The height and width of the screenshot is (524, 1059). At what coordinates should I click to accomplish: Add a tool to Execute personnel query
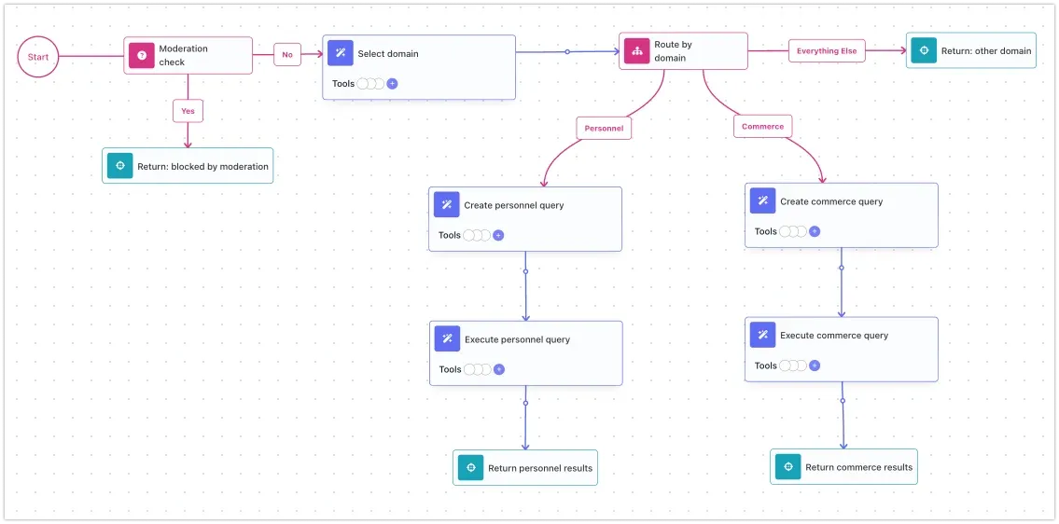499,369
